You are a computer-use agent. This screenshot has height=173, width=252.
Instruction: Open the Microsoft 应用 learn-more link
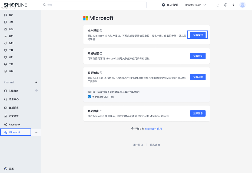154,129
